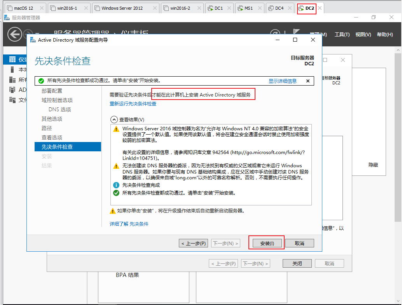Click the 先决条件检查 page heading

tap(63, 61)
